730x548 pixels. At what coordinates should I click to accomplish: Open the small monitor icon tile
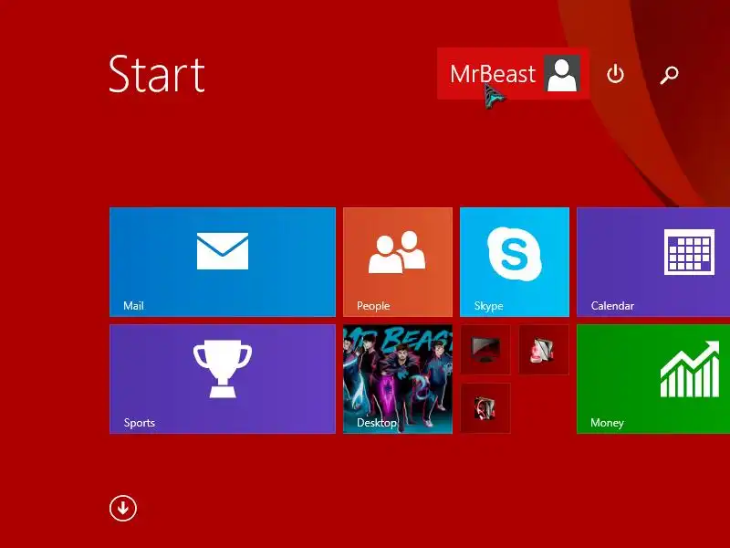[485, 350]
